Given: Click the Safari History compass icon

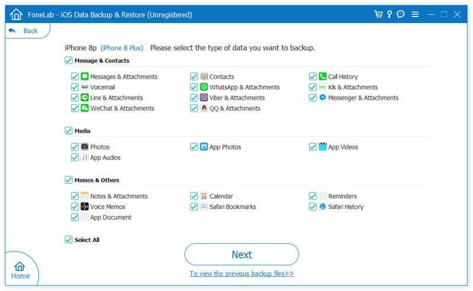Looking at the screenshot, I should tap(323, 206).
